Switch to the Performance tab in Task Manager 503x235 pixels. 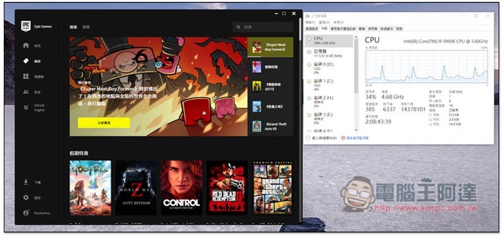pyautogui.click(x=324, y=29)
